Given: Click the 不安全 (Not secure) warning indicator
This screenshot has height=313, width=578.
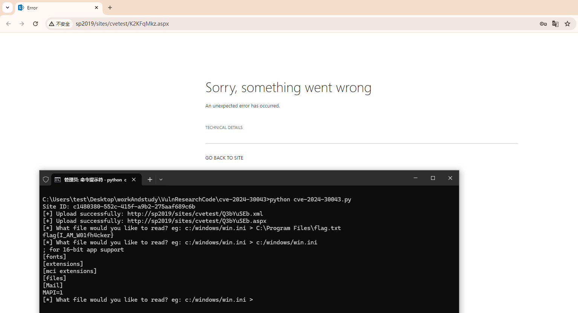Looking at the screenshot, I should tap(59, 23).
